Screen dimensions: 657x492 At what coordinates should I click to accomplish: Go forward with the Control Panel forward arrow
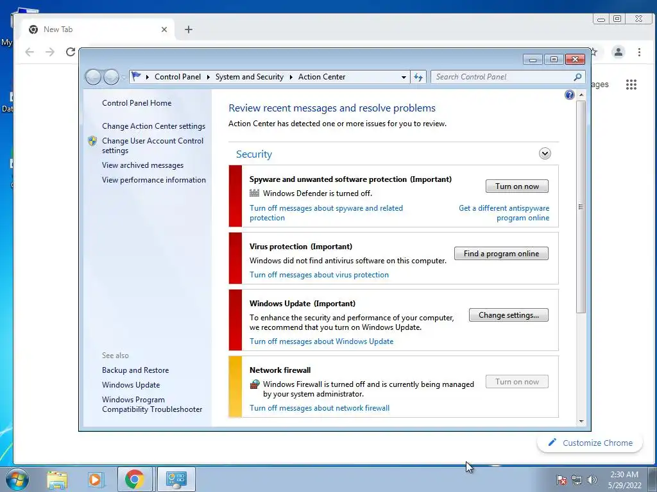point(111,77)
